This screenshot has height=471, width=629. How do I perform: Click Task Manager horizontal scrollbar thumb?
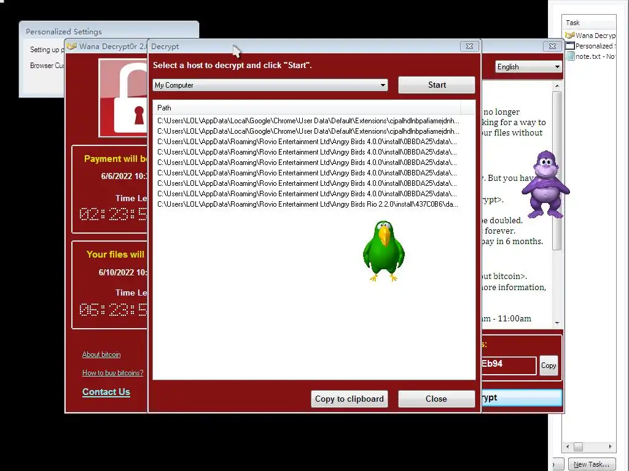[578, 446]
